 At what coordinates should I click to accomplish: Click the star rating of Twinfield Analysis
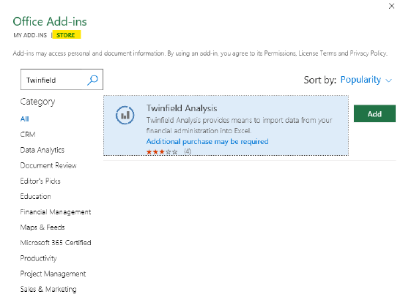(x=162, y=151)
